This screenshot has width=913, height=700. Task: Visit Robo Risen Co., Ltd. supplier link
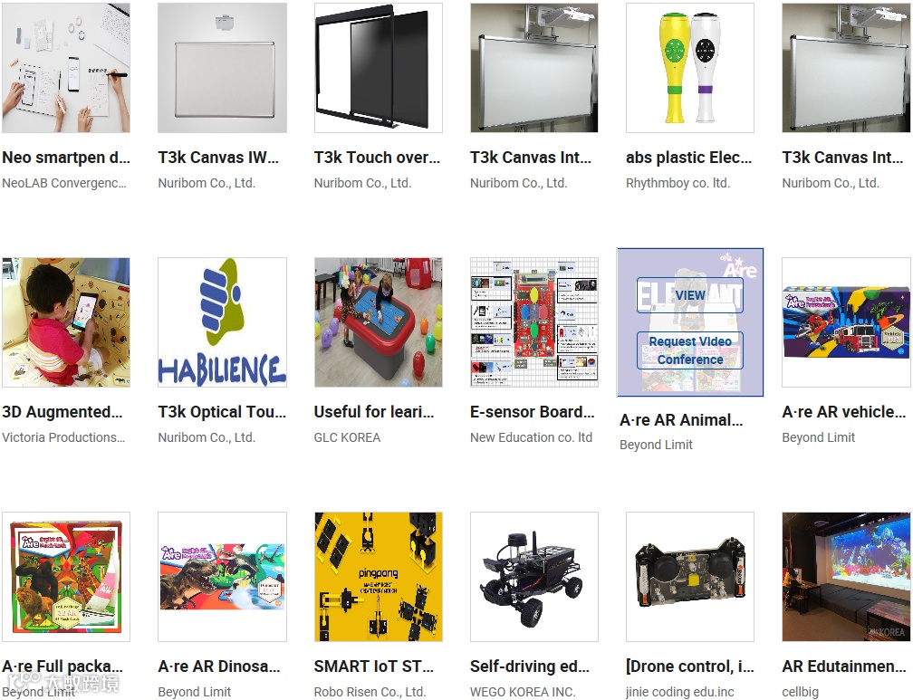pyautogui.click(x=370, y=692)
